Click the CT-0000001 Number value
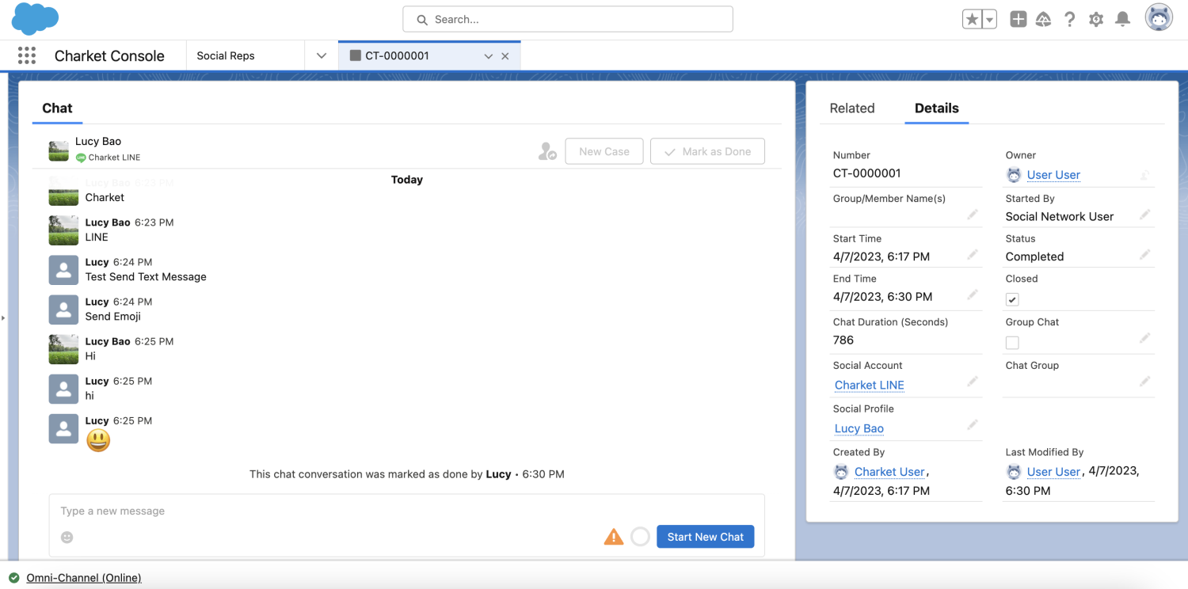 (866, 173)
